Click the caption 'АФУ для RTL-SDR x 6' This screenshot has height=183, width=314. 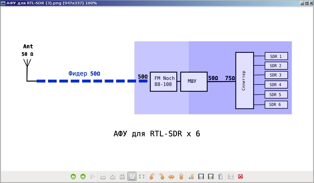(157, 134)
